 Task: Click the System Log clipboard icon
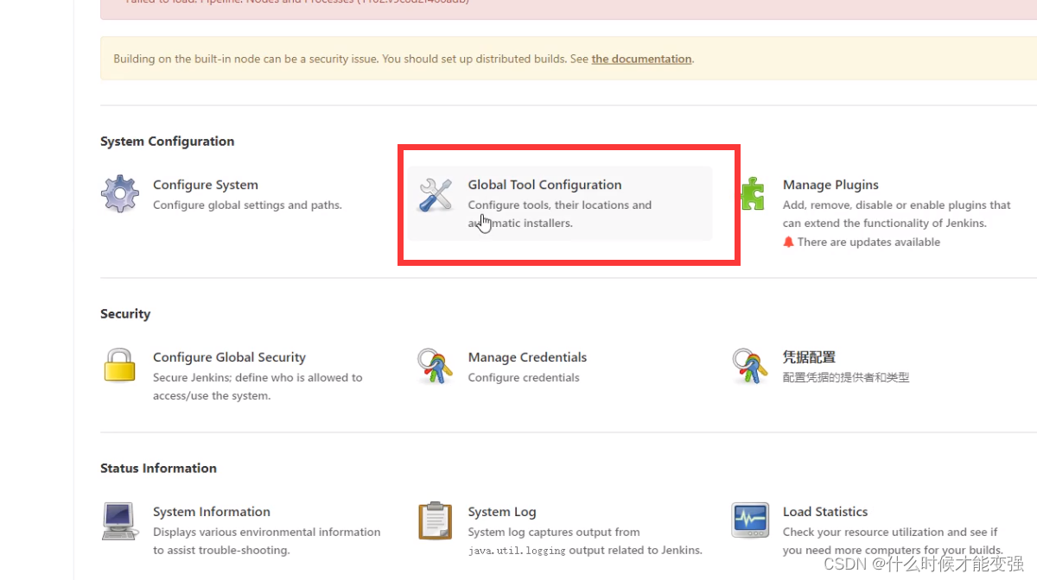pos(436,521)
